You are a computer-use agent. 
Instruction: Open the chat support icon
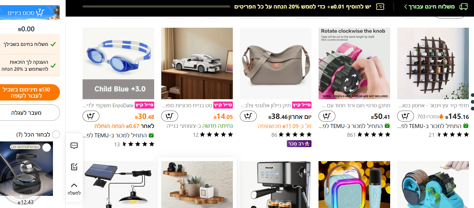pos(74,146)
